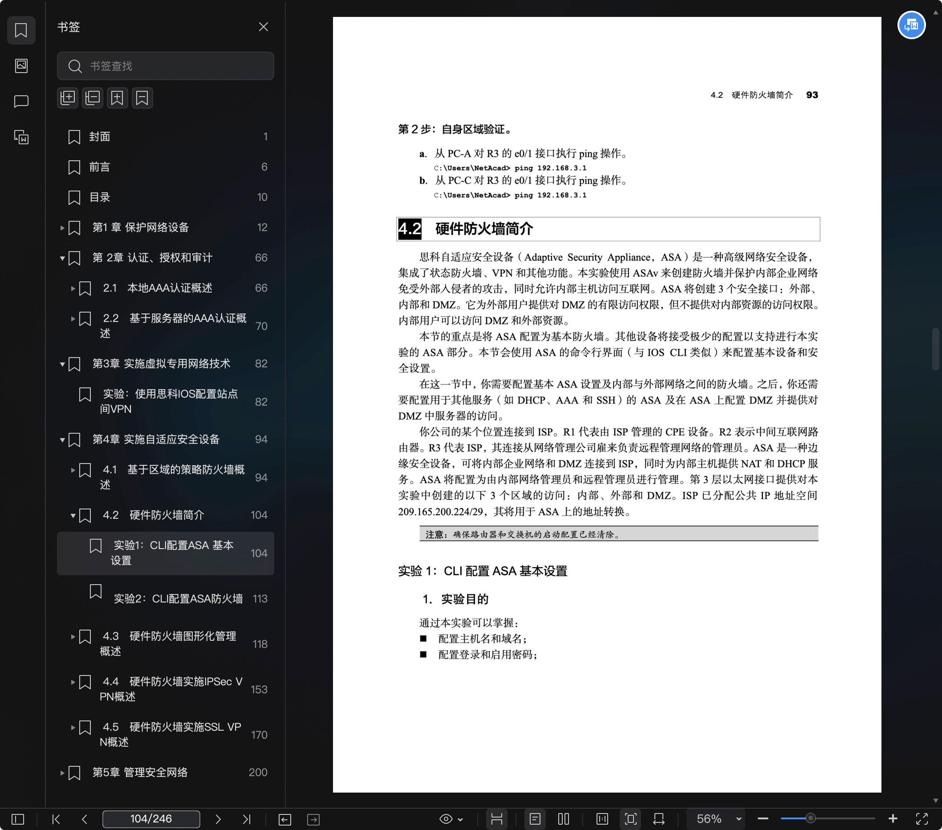This screenshot has width=942, height=830.
Task: Zoom out with the minus button
Action: pyautogui.click(x=763, y=819)
